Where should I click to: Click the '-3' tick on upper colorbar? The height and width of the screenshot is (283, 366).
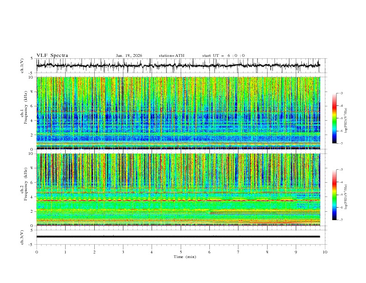point(341,93)
